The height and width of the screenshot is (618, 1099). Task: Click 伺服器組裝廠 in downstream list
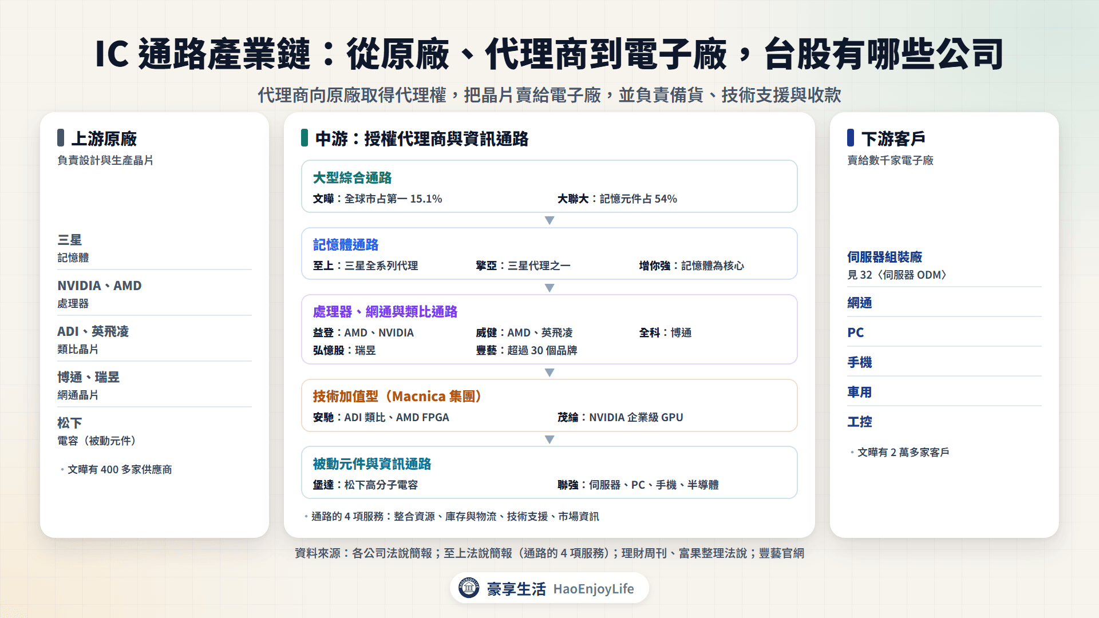[x=885, y=257]
